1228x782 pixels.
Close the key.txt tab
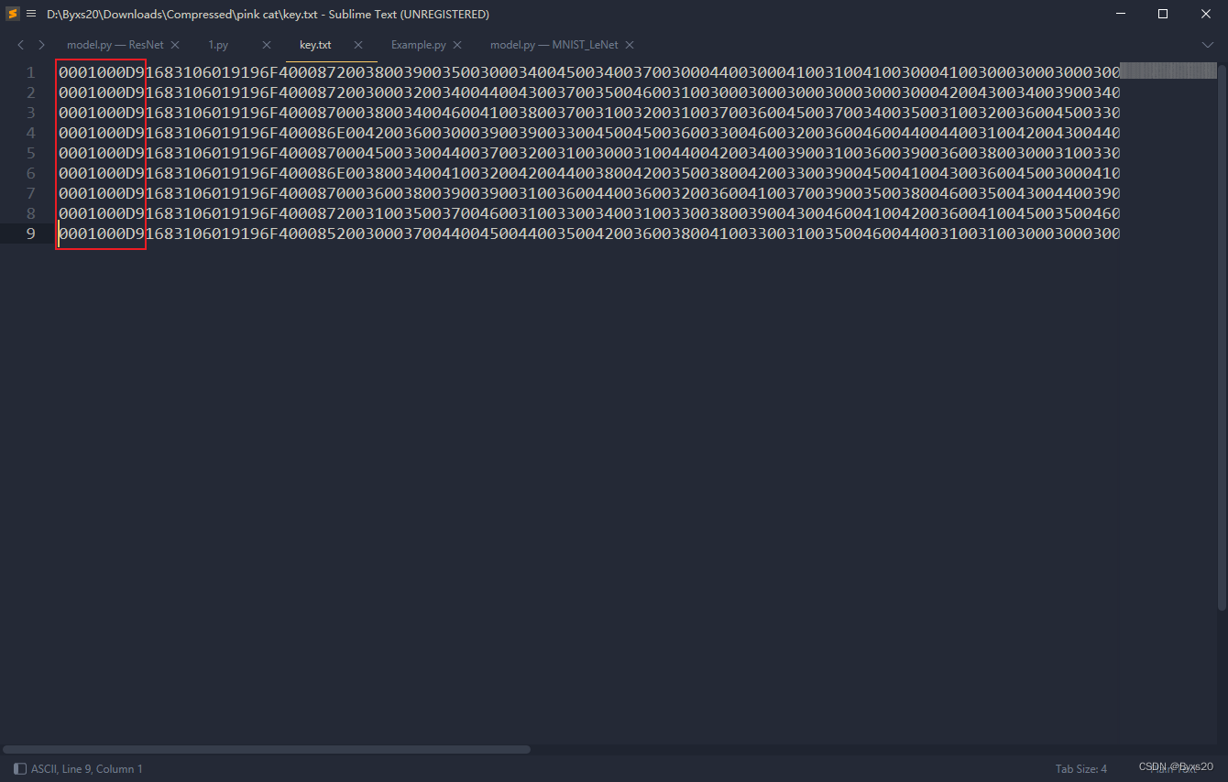point(358,45)
